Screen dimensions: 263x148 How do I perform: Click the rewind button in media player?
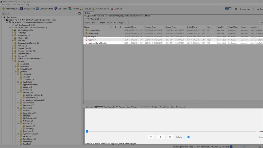pos(151,137)
